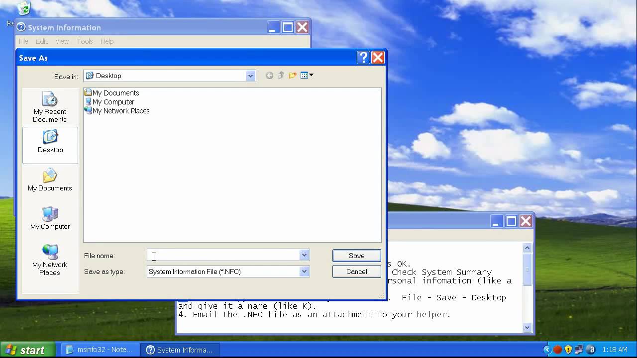Screen dimensions: 637x358
Task: Click the Save button
Action: pos(356,256)
